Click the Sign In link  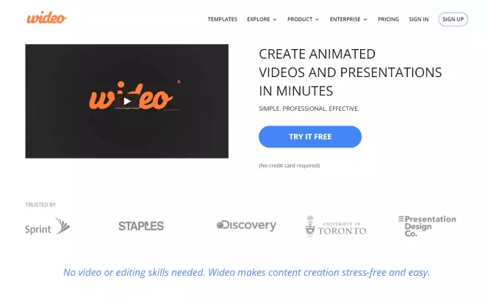419,19
